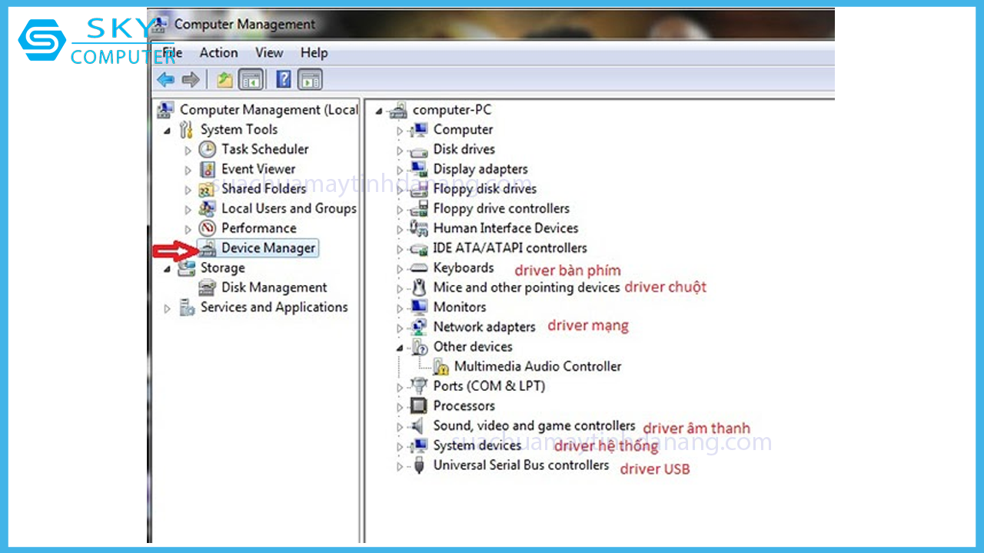
Task: Click the Back arrow toolbar icon
Action: tap(165, 80)
